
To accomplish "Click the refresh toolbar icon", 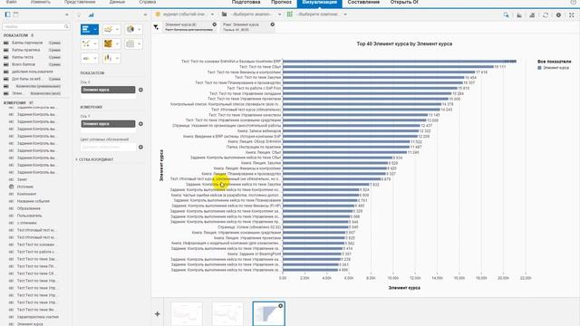I will tap(546, 14).
